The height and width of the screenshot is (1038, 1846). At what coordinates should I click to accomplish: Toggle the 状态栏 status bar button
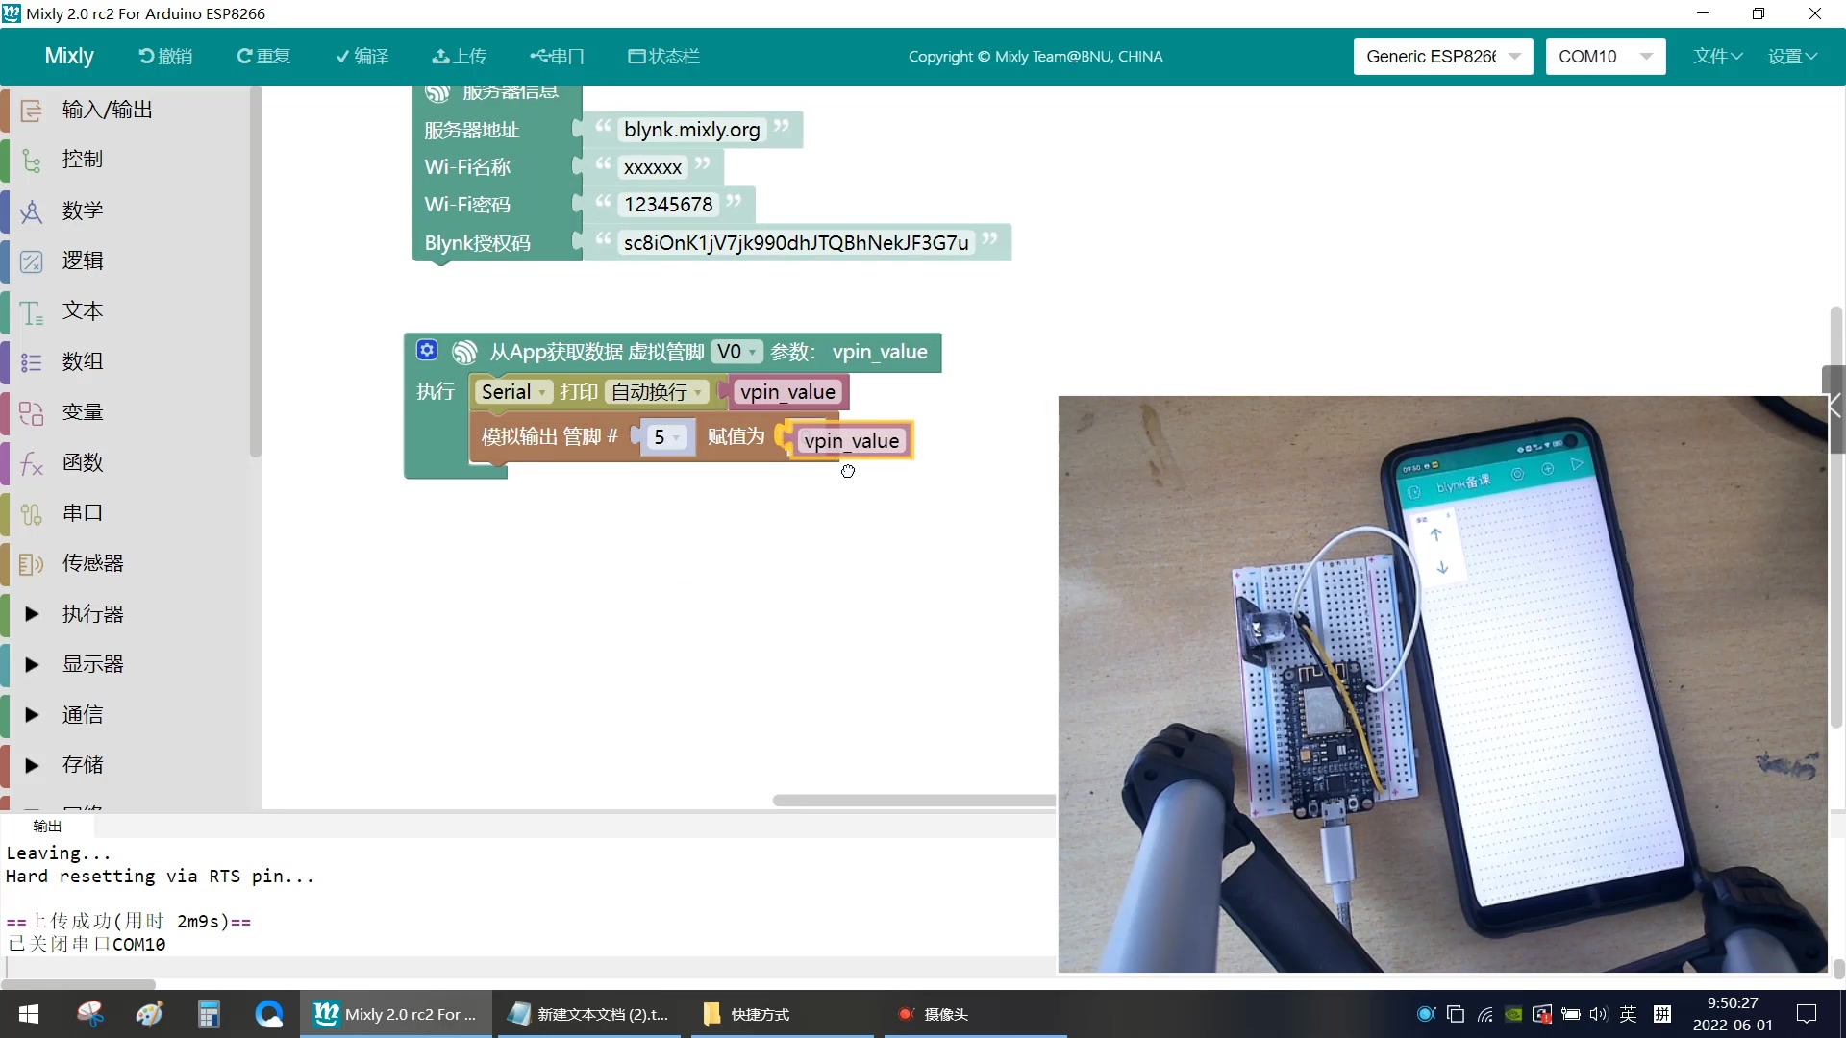[663, 56]
